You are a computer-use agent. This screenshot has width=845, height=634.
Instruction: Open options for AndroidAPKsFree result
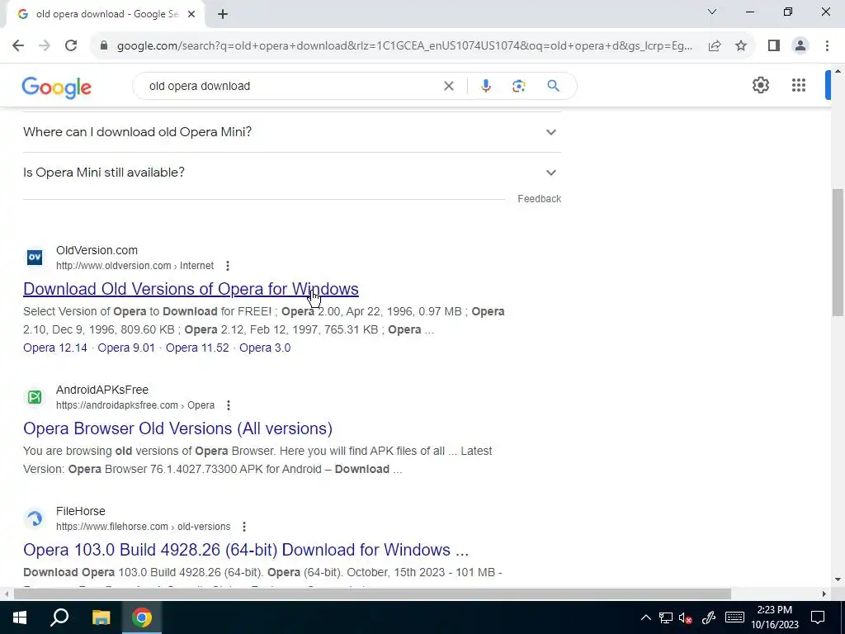coord(229,405)
